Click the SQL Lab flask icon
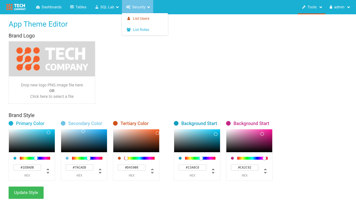Image resolution: width=356 pixels, height=206 pixels. [97, 7]
